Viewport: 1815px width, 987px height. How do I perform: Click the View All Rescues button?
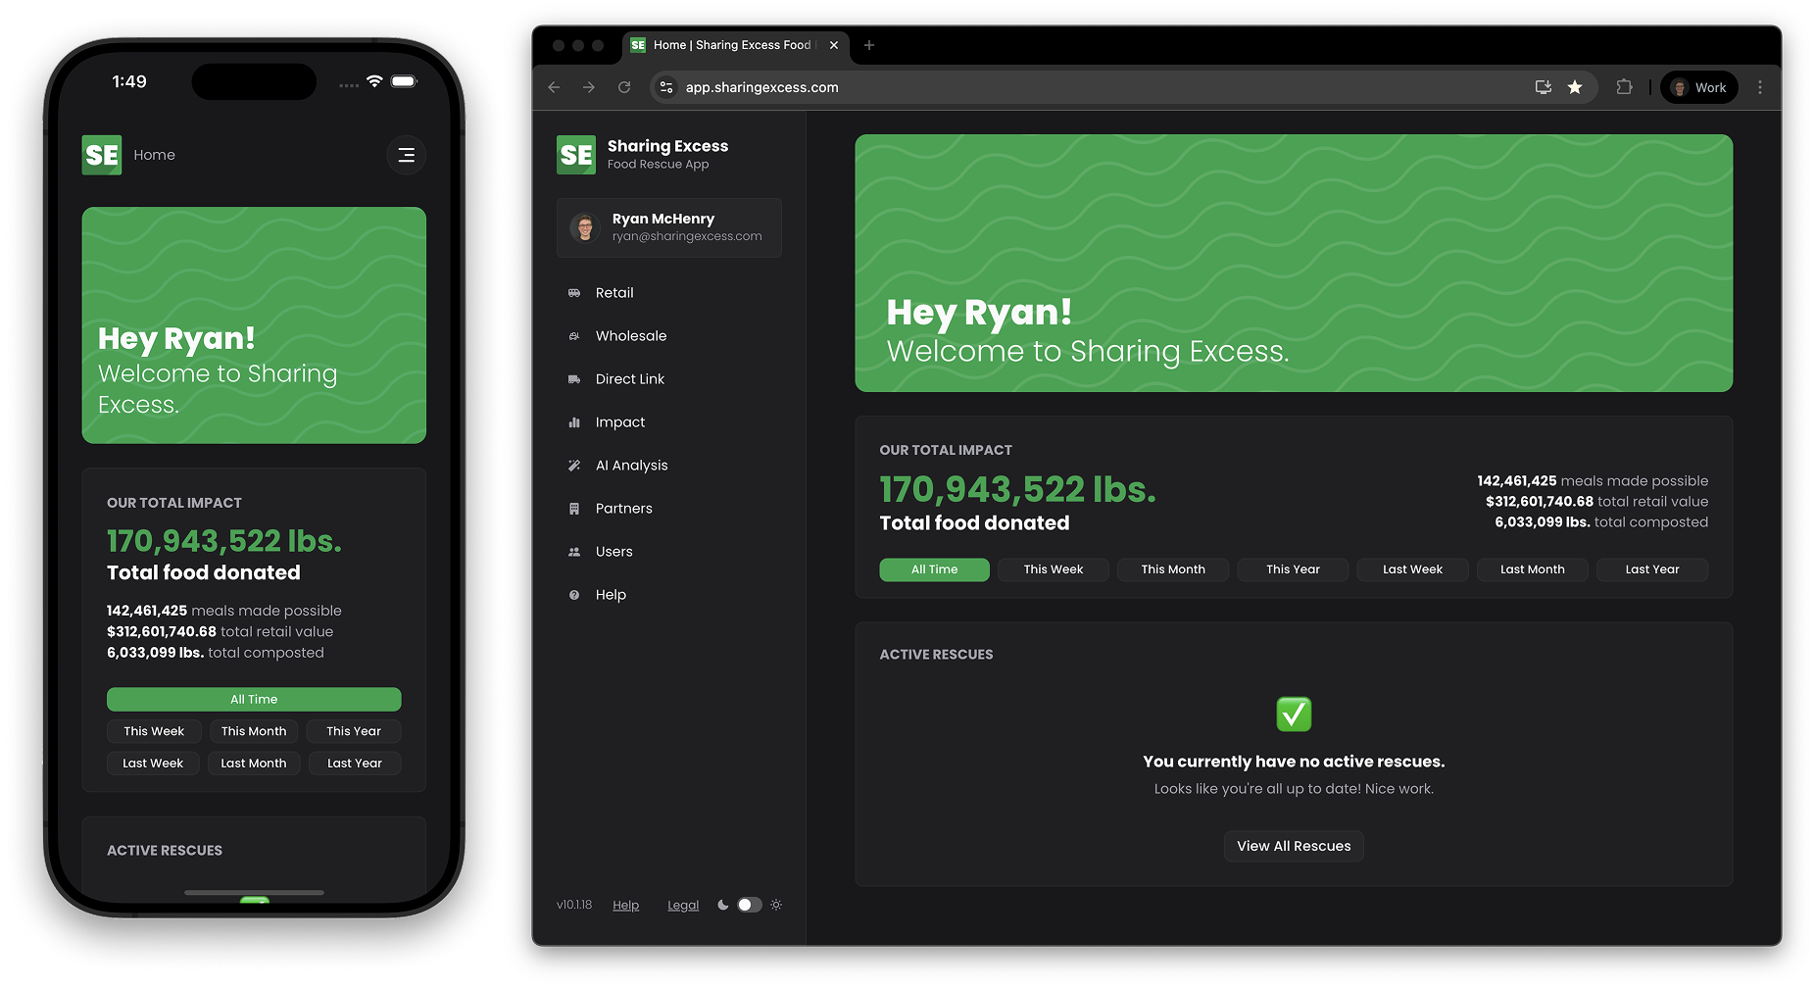pos(1294,846)
